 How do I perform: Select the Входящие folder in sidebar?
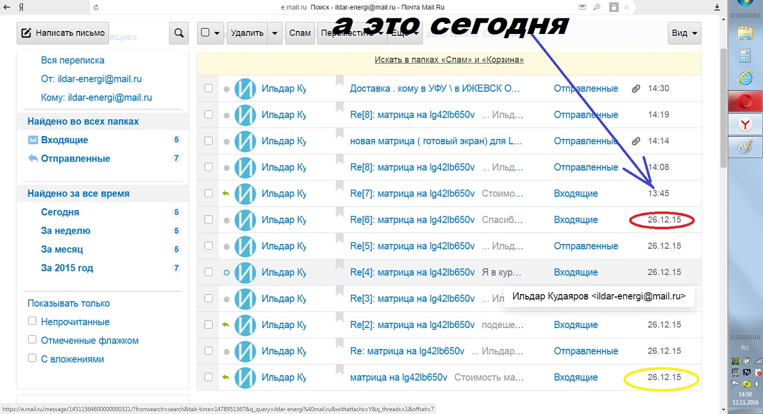tap(64, 140)
